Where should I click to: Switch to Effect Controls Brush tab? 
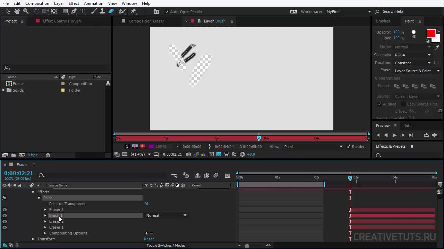pos(62,21)
